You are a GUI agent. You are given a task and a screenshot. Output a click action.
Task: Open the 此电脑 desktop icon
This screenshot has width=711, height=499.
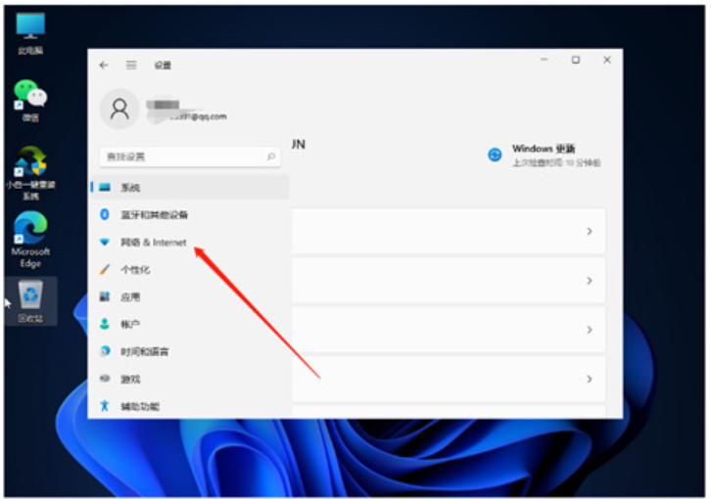(x=30, y=33)
